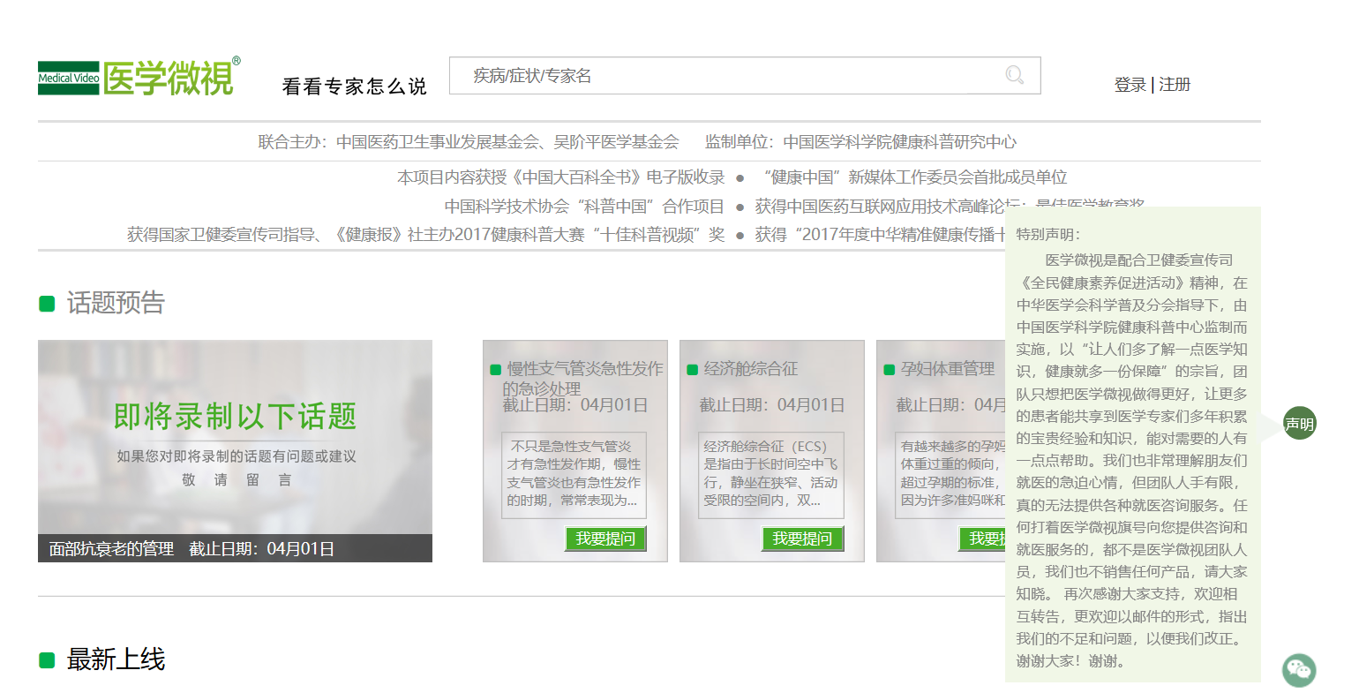Viewport: 1359px width, 693px height.
Task: Click the green marker on 经济舱综合征 card title
Action: point(691,369)
